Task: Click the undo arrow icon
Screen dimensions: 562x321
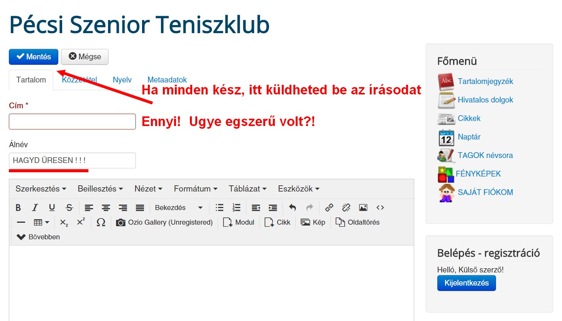Action: point(293,208)
